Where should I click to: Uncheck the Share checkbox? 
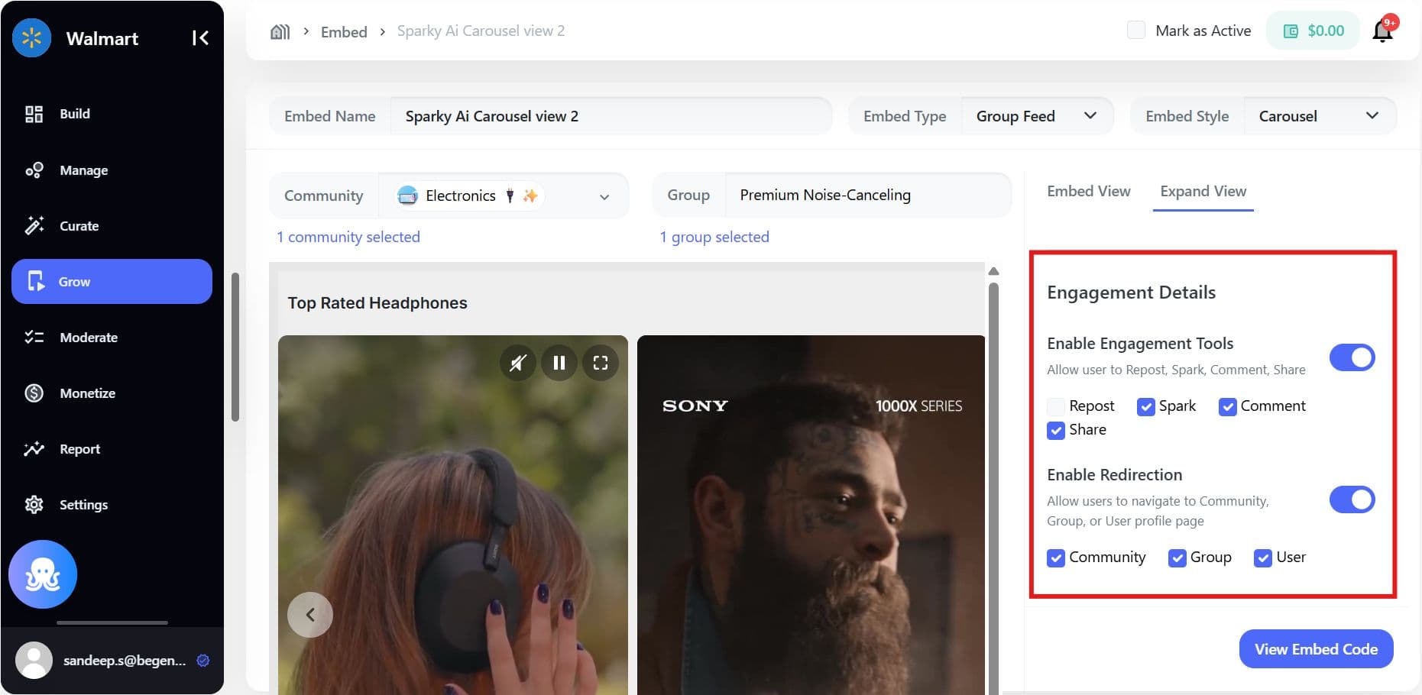(1056, 430)
